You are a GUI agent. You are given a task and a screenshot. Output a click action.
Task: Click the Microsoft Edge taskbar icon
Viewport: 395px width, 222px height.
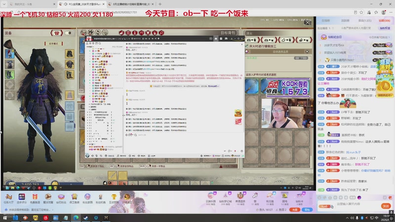(x=76, y=218)
